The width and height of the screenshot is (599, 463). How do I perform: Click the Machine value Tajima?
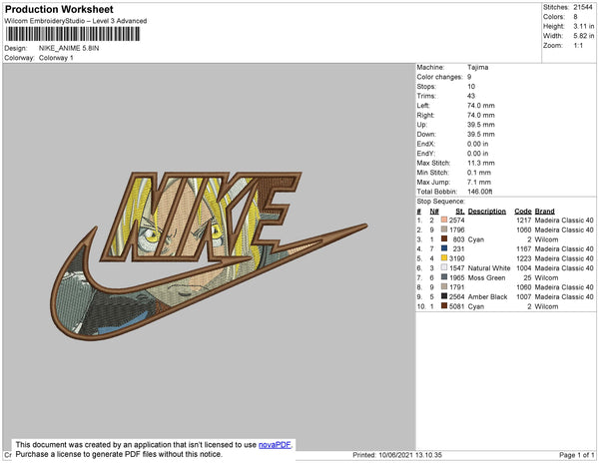click(479, 67)
